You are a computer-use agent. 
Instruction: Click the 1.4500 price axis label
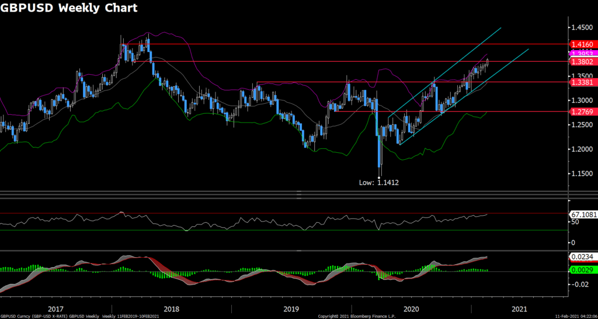[582, 27]
